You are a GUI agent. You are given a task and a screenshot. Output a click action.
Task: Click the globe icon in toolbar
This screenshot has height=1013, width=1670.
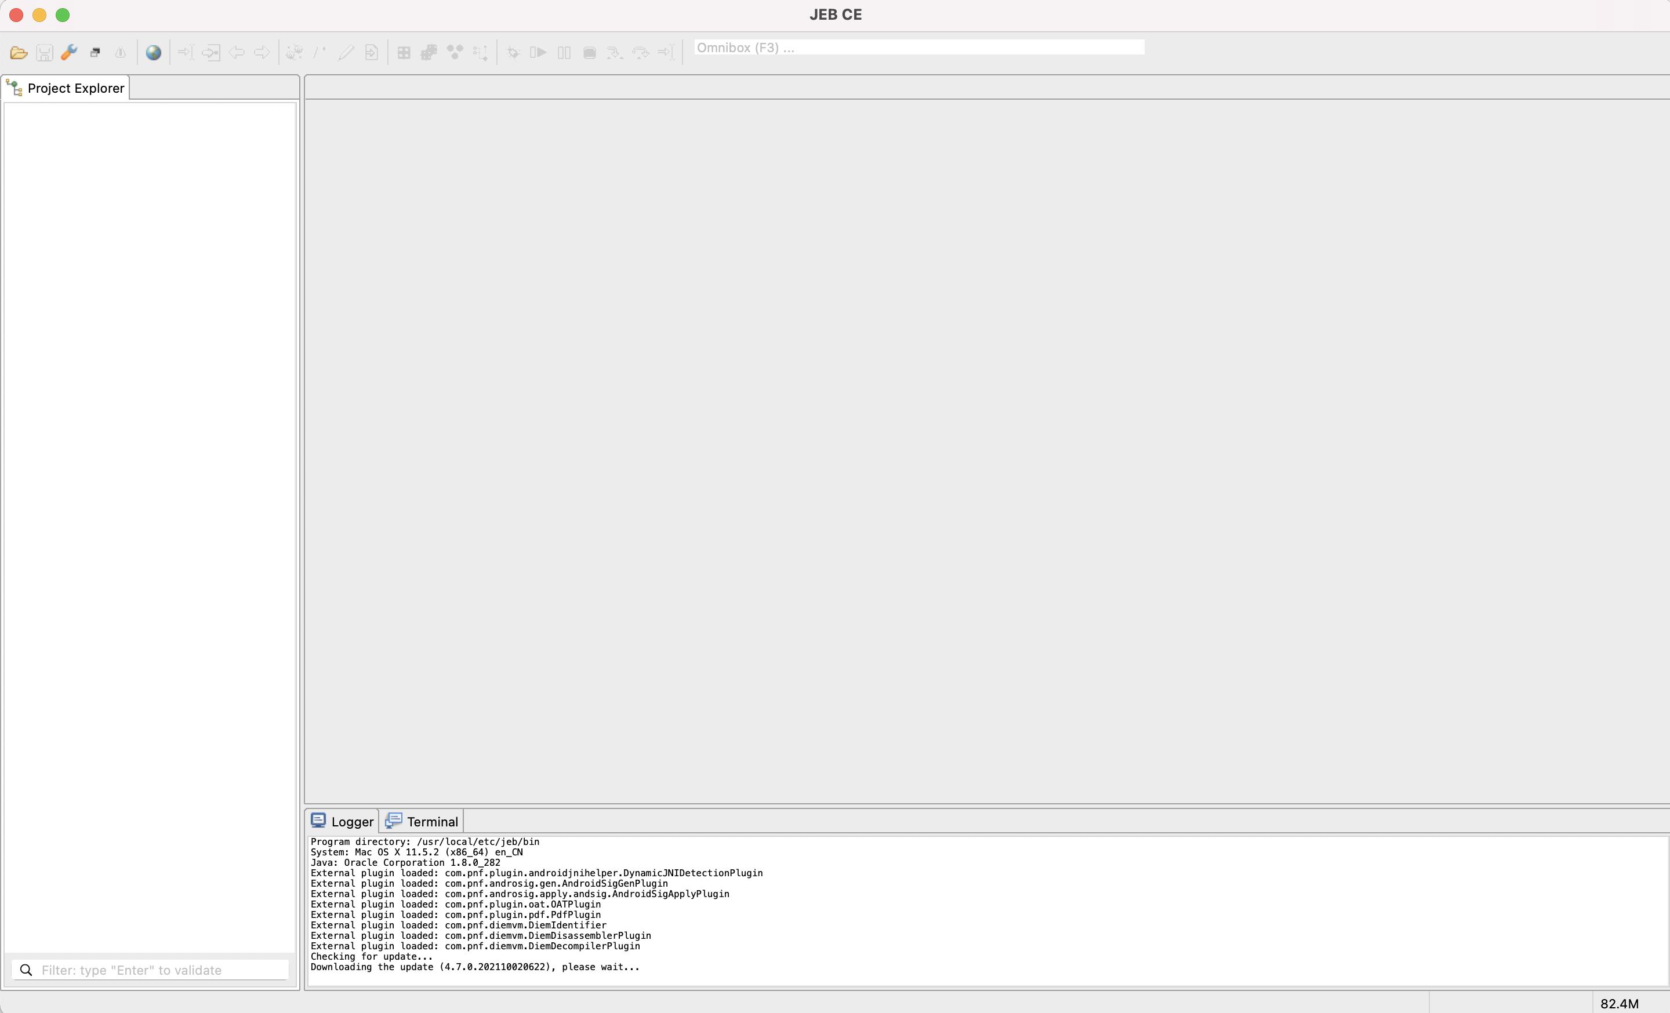coord(154,53)
